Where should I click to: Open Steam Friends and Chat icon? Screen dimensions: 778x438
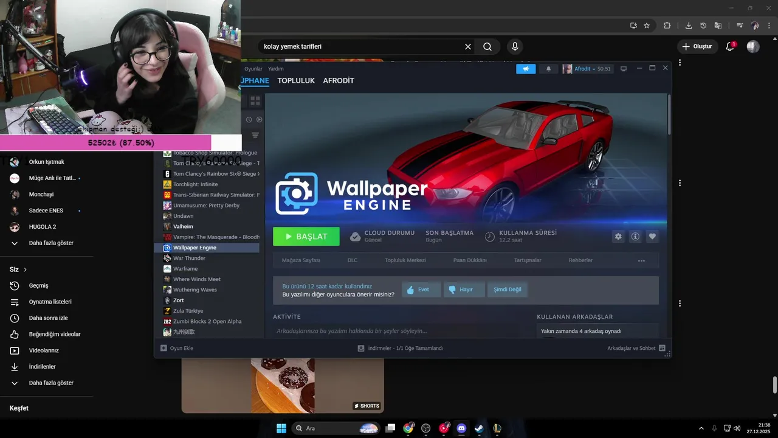(662, 348)
